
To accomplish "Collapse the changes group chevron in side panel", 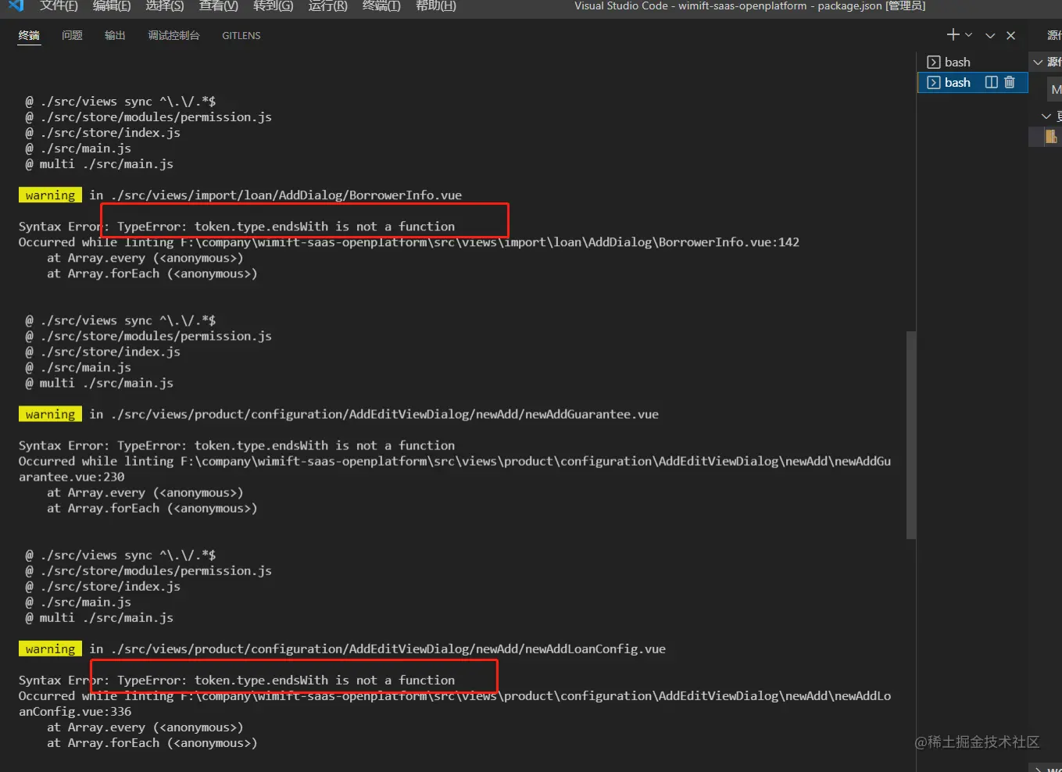I will [x=1046, y=116].
